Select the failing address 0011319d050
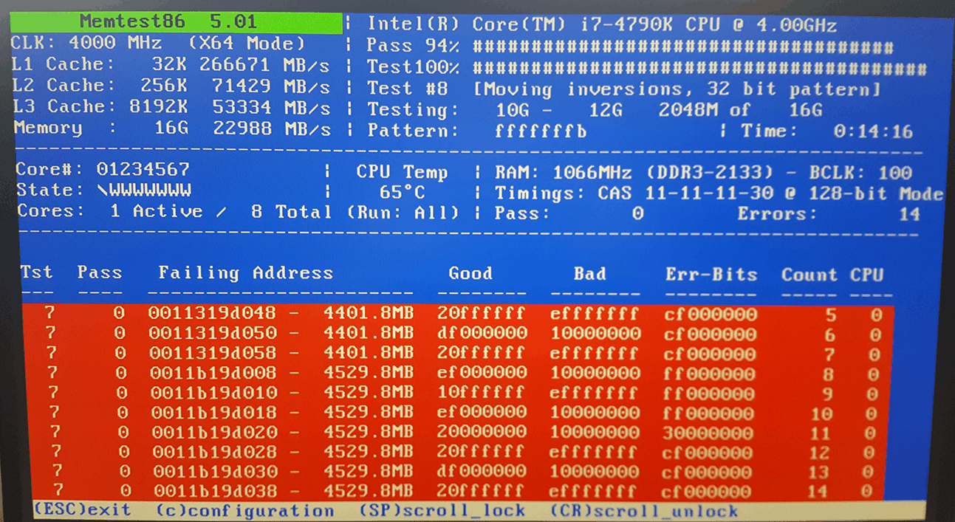The height and width of the screenshot is (522, 955). [x=212, y=333]
